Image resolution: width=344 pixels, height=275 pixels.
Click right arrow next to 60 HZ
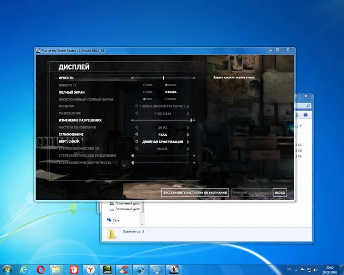pos(188,128)
